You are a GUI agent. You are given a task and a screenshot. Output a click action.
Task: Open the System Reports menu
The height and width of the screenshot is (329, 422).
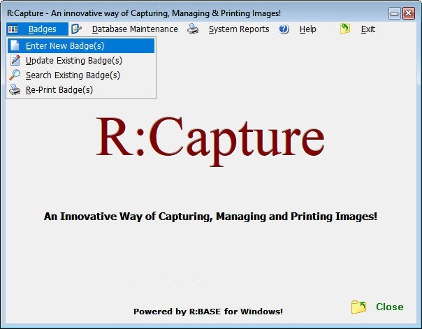pos(239,29)
